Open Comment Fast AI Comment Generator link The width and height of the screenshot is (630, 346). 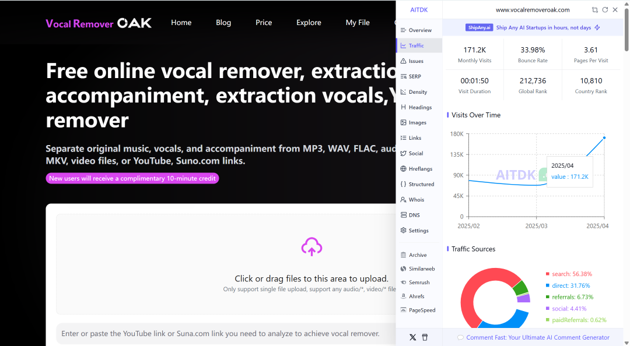tap(538, 337)
